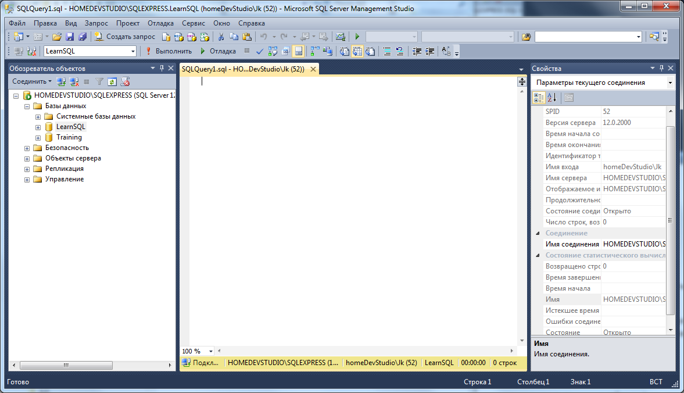684x393 pixels.
Task: Click the DMX query icon
Action: (x=192, y=37)
